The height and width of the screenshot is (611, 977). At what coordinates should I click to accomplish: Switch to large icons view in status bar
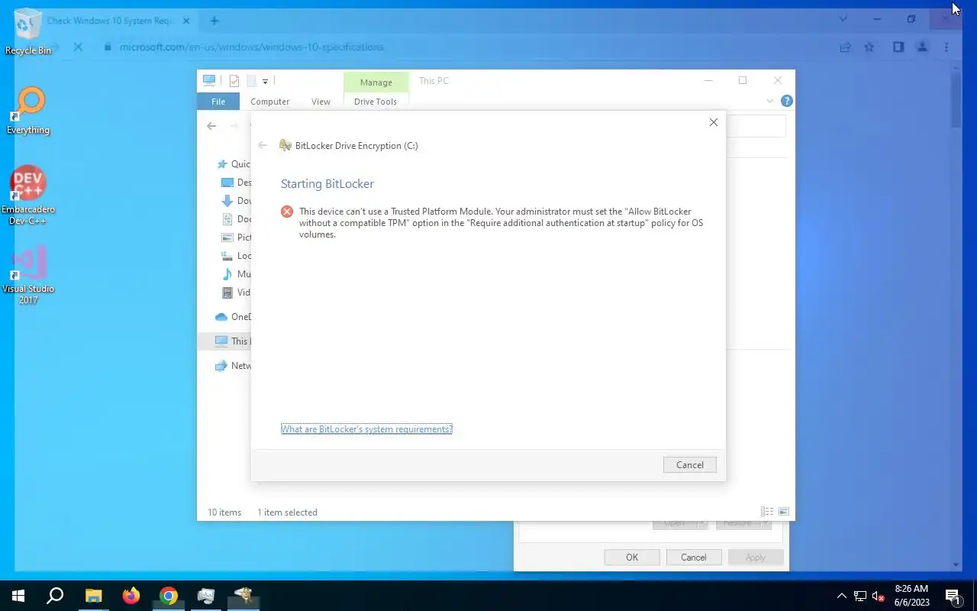click(x=783, y=512)
